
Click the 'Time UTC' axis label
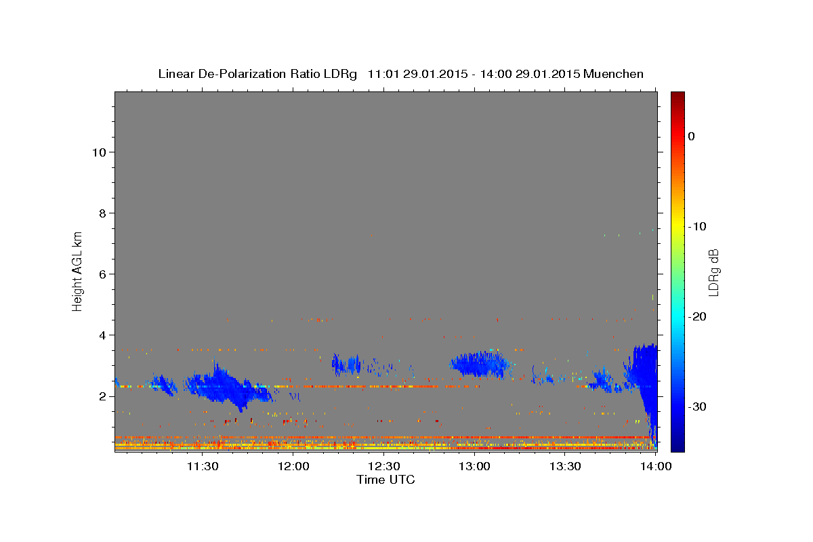[x=385, y=480]
